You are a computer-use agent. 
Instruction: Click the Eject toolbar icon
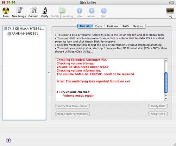pyautogui.click(x=104, y=11)
